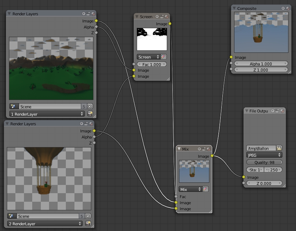This screenshot has height=231, width=296.
Task: Open scene browse icon on 2 RenderLayer node
Action: (11, 216)
